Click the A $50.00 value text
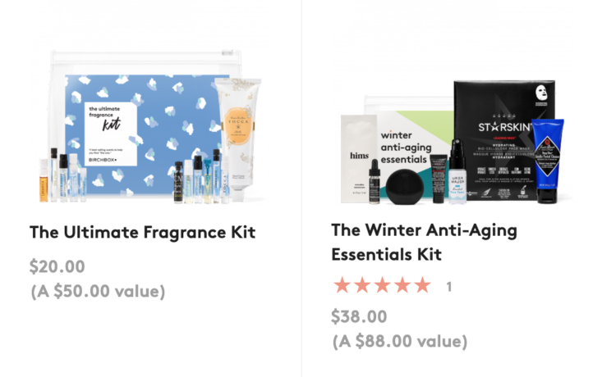Screen dimensions: 602x377 tap(98, 291)
